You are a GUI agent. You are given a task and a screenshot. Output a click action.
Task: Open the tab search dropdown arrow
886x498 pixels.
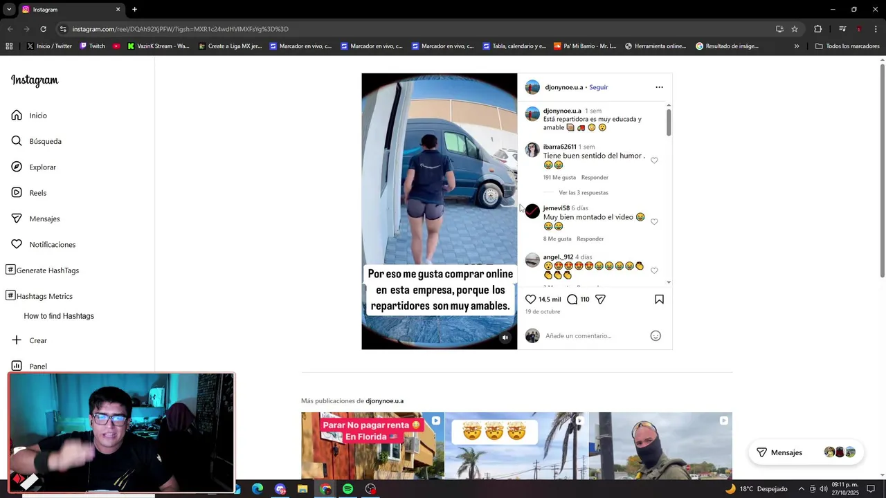(x=9, y=10)
